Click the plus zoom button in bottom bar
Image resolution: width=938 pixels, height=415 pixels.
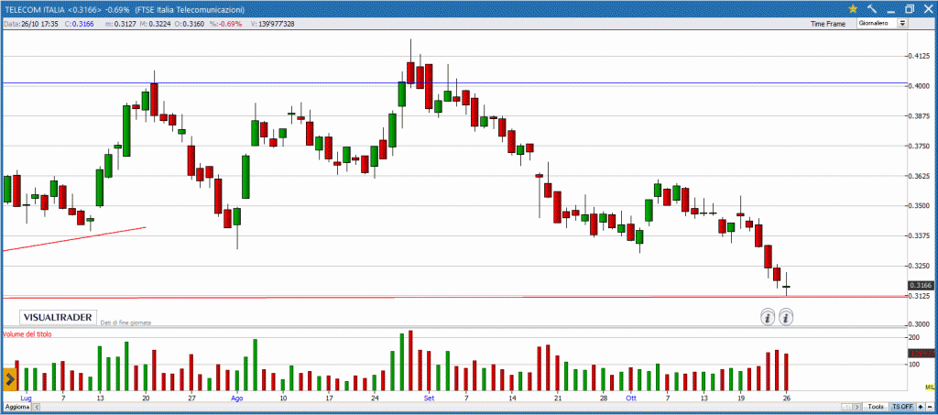coord(920,406)
